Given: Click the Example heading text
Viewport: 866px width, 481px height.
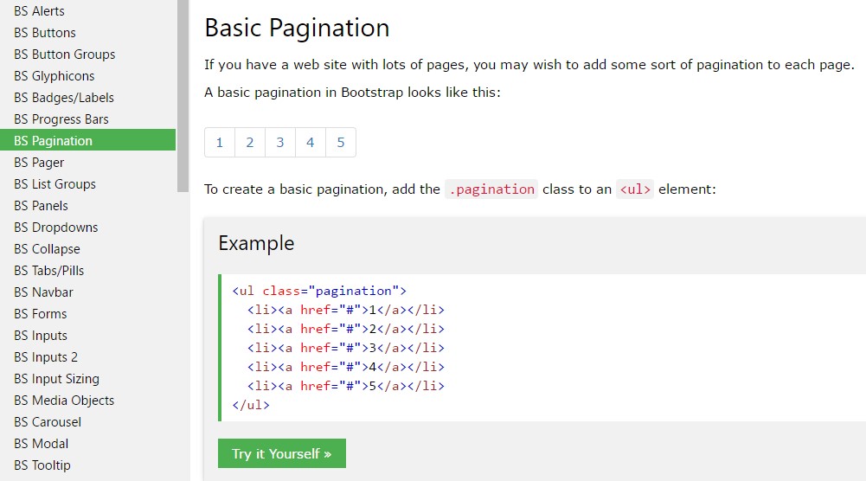Looking at the screenshot, I should pos(256,243).
